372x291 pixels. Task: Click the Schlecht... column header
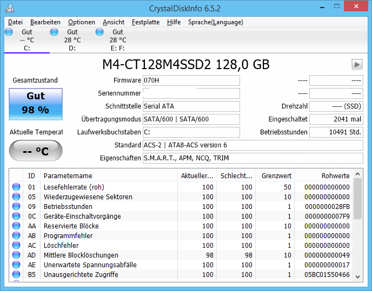pyautogui.click(x=236, y=175)
